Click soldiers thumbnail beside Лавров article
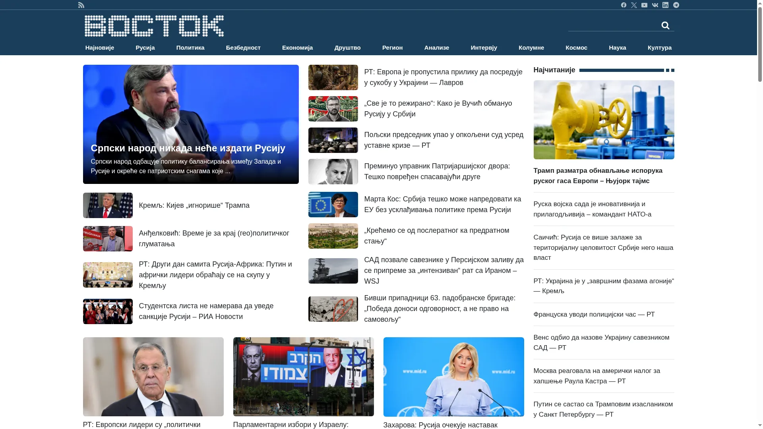This screenshot has height=429, width=763. coord(333,77)
